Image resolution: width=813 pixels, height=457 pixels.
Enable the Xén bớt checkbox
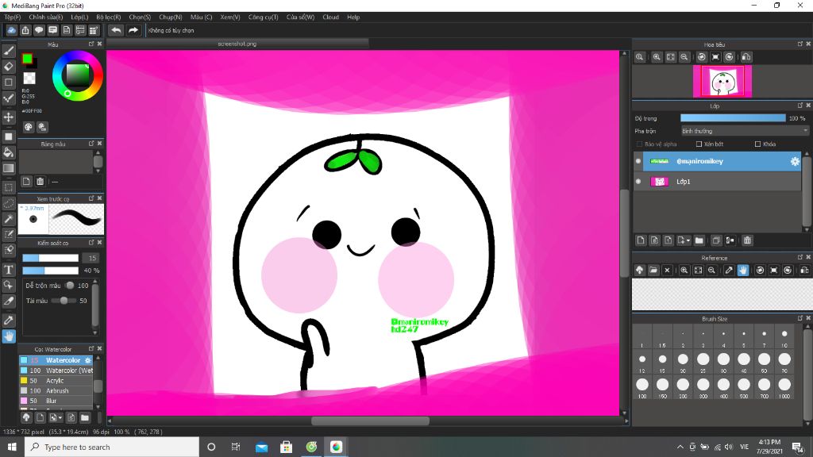(699, 144)
